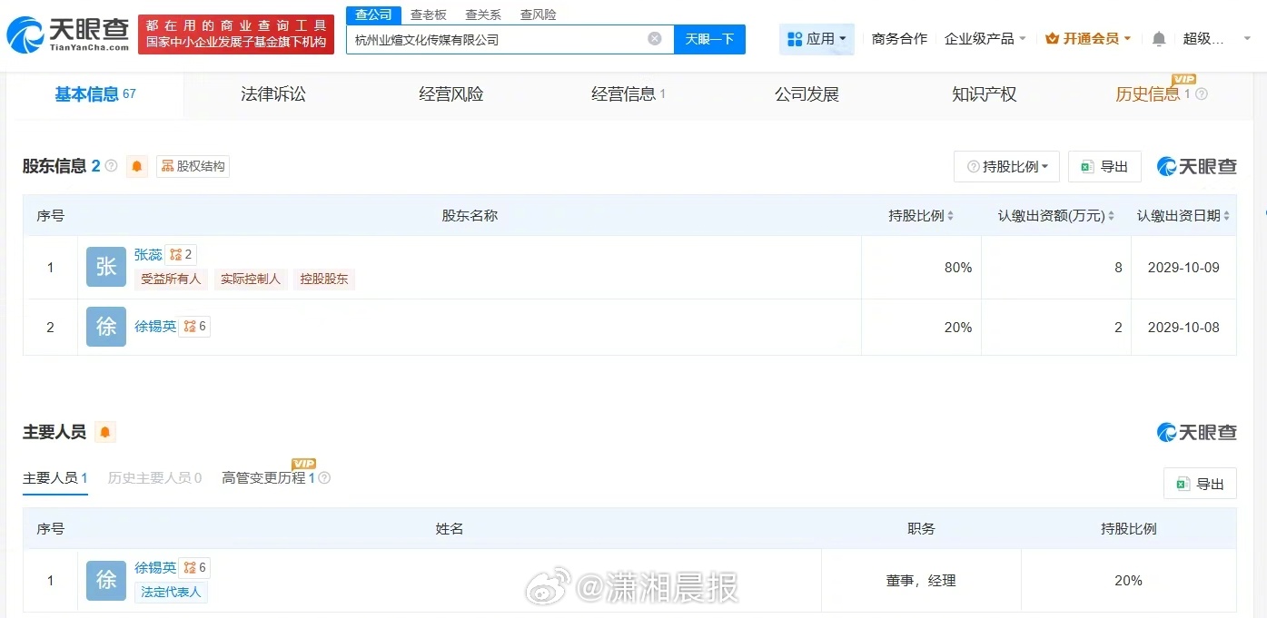Sort by 认缴出资额(万元) column
The image size is (1267, 618).
tap(1056, 216)
